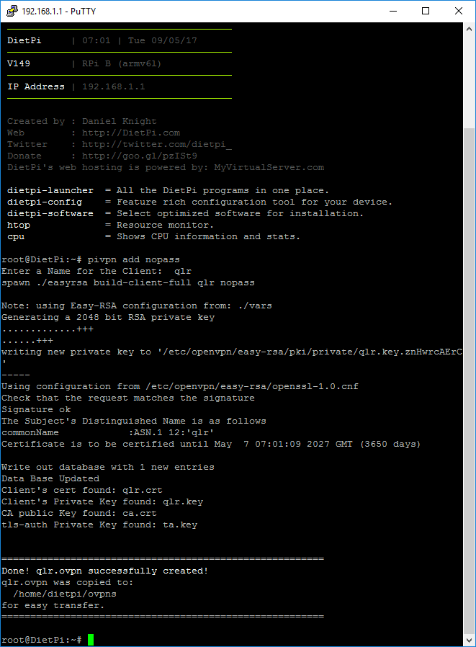Click 'Client's cert found: qlr.crt' line
476x647 pixels.
pyautogui.click(x=82, y=490)
